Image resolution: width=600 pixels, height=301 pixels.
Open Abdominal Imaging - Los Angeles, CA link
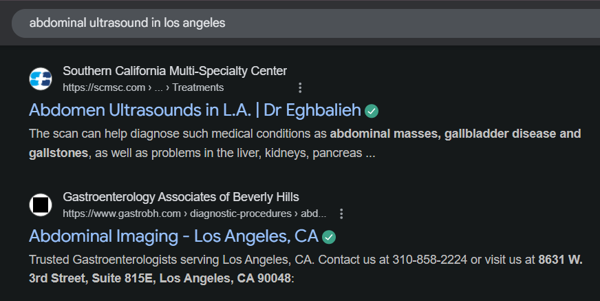[173, 236]
